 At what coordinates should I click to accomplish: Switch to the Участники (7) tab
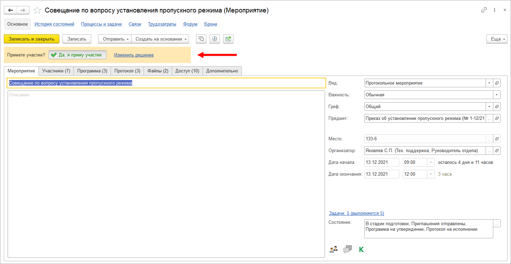coord(56,71)
